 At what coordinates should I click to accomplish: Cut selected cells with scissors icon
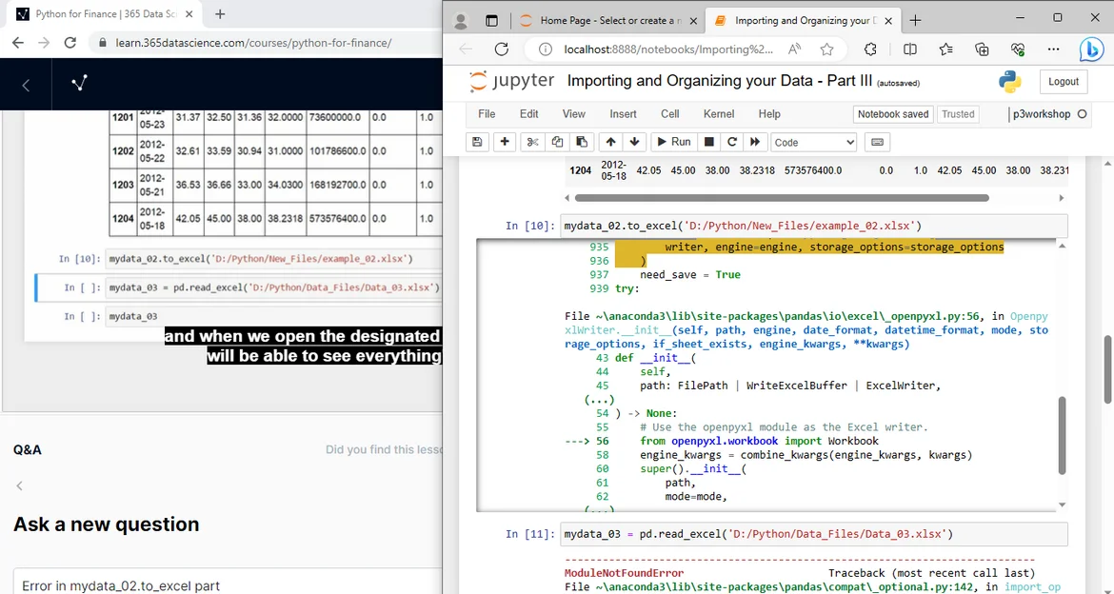pos(532,142)
